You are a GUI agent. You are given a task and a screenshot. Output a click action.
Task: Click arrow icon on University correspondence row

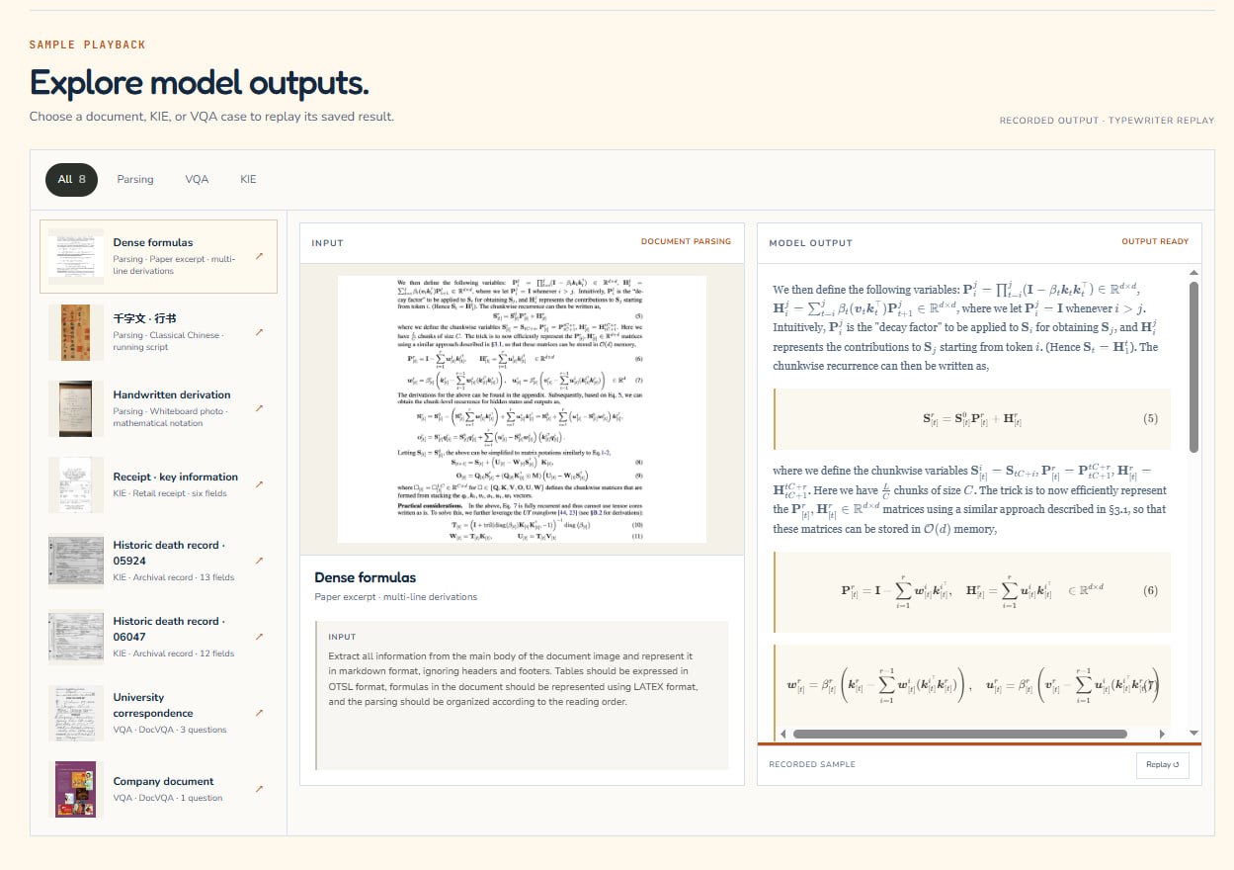(x=259, y=713)
